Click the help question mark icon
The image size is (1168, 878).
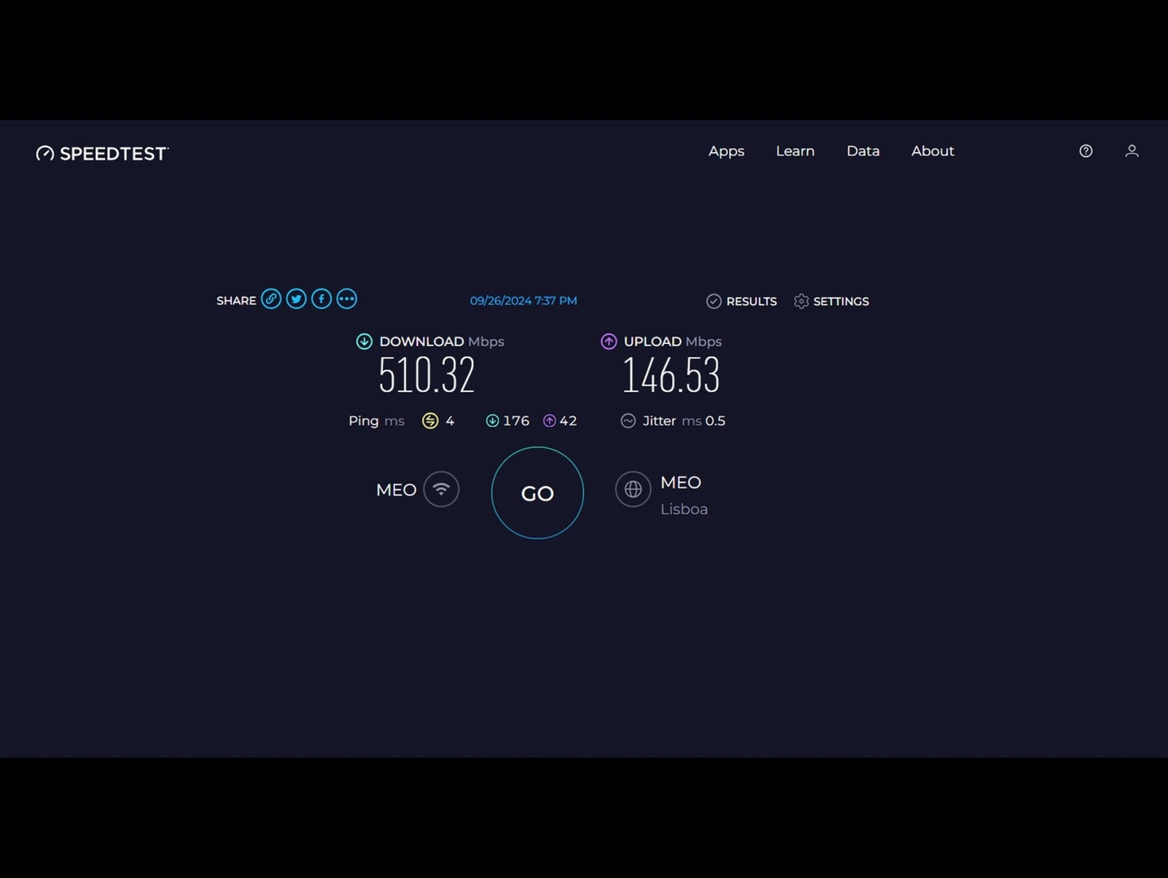1085,151
